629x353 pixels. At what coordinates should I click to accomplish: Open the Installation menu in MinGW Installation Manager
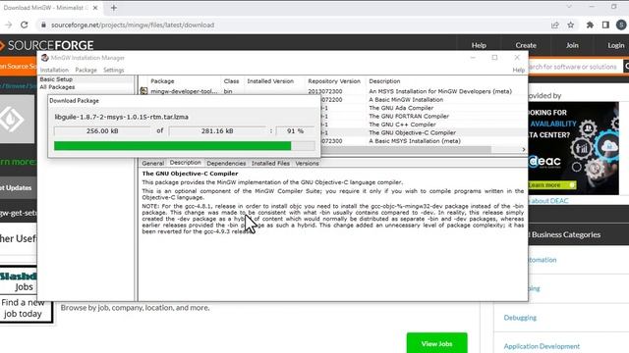(54, 70)
